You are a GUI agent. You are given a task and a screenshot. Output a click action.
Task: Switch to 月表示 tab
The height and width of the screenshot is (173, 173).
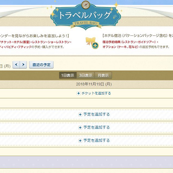click(x=103, y=75)
